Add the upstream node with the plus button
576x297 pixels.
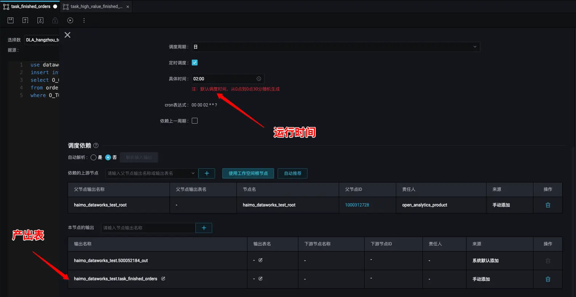(x=207, y=173)
